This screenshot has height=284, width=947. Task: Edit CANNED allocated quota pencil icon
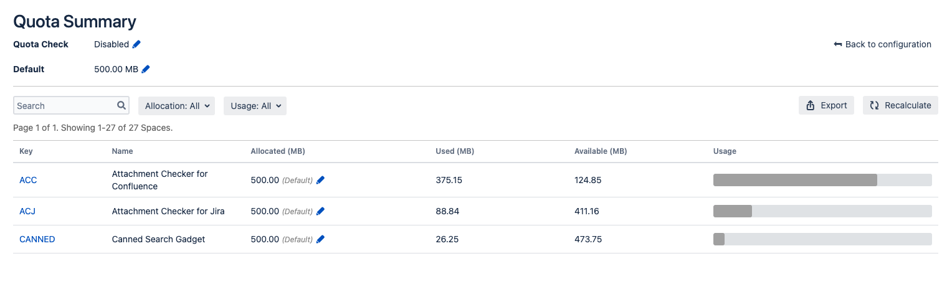click(x=320, y=239)
